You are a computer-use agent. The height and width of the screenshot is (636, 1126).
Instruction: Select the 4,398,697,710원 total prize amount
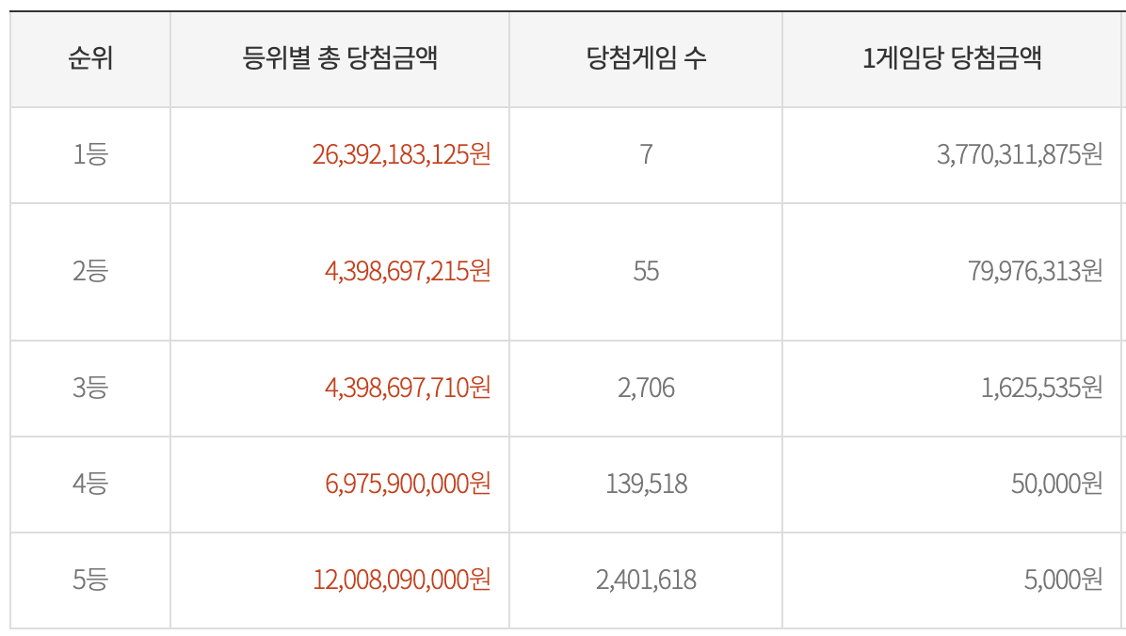[407, 388]
